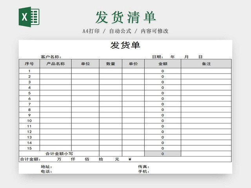Click the 地址 label
The image size is (251, 188).
pyautogui.click(x=46, y=167)
